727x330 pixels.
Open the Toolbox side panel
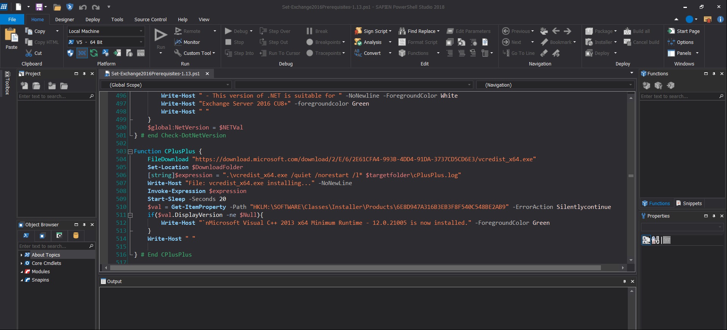[7, 82]
